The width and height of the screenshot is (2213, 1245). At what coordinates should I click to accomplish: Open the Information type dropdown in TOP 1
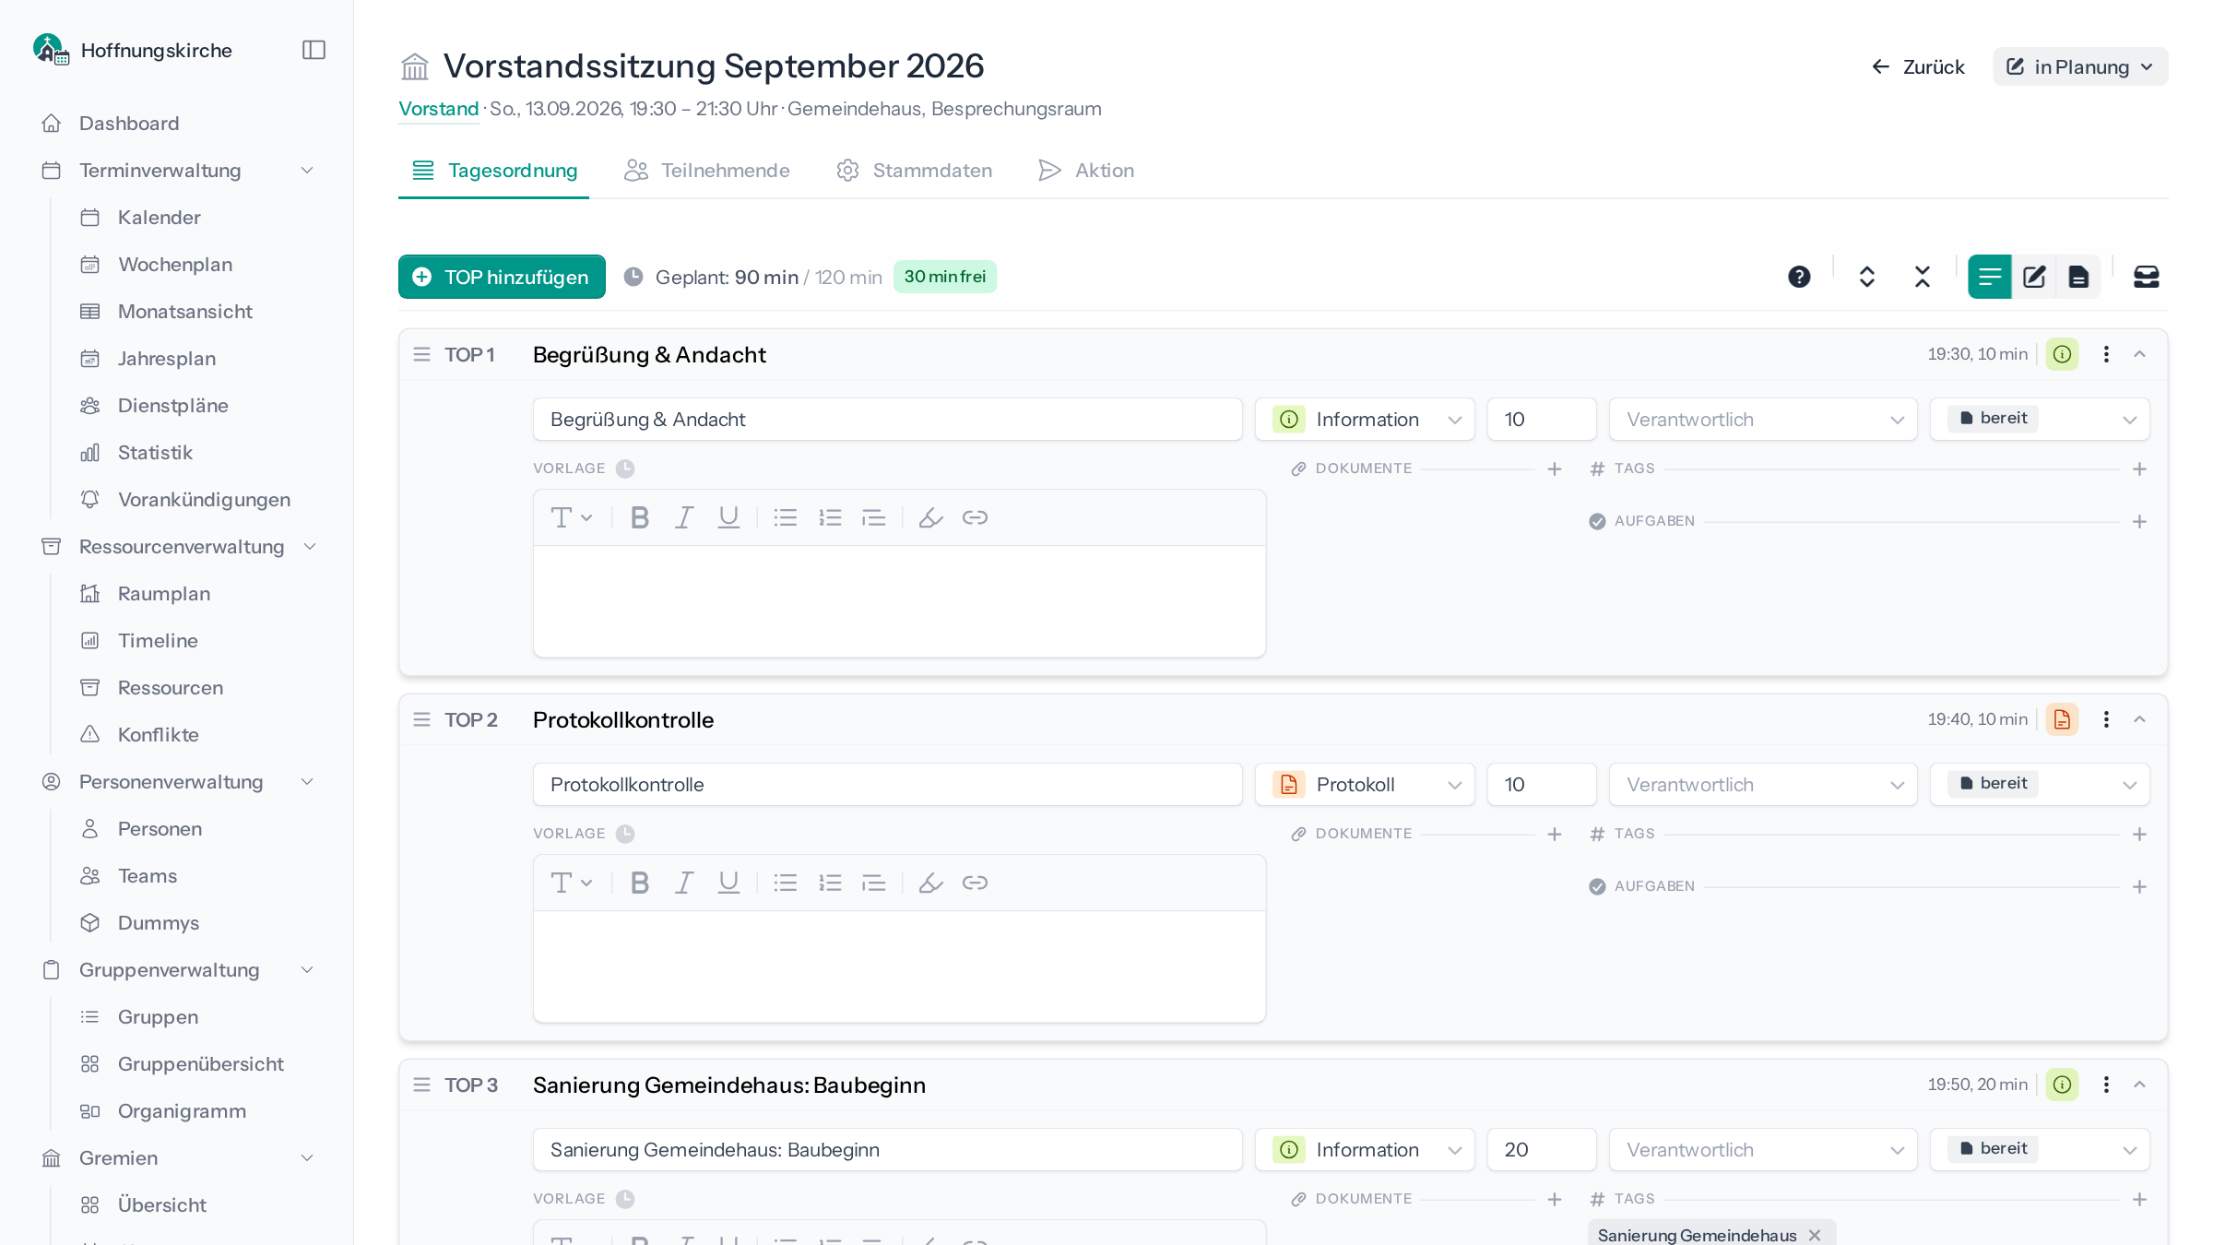click(1365, 420)
